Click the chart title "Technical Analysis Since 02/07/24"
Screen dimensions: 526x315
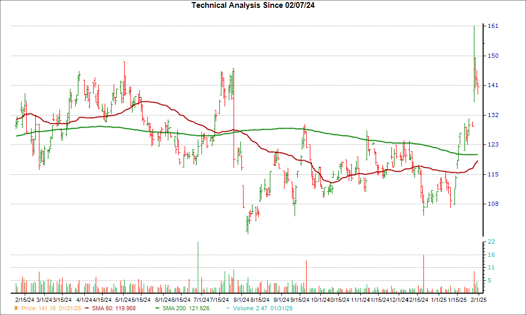pos(253,5)
